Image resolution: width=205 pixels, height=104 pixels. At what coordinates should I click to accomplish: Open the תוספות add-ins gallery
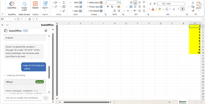click(x=35, y=5)
